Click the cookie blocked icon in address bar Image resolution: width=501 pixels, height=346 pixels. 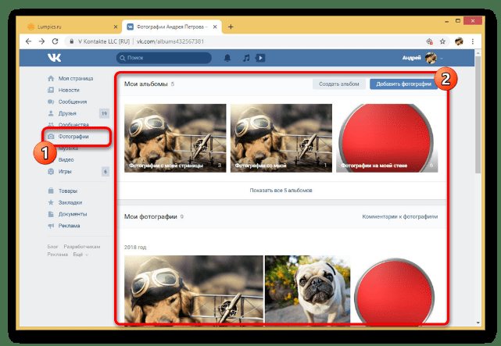[429, 41]
